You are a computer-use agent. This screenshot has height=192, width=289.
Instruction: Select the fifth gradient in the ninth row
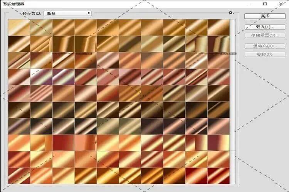point(108,159)
